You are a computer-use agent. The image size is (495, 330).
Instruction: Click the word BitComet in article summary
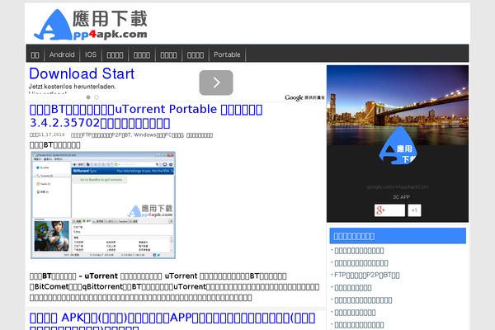click(51, 287)
